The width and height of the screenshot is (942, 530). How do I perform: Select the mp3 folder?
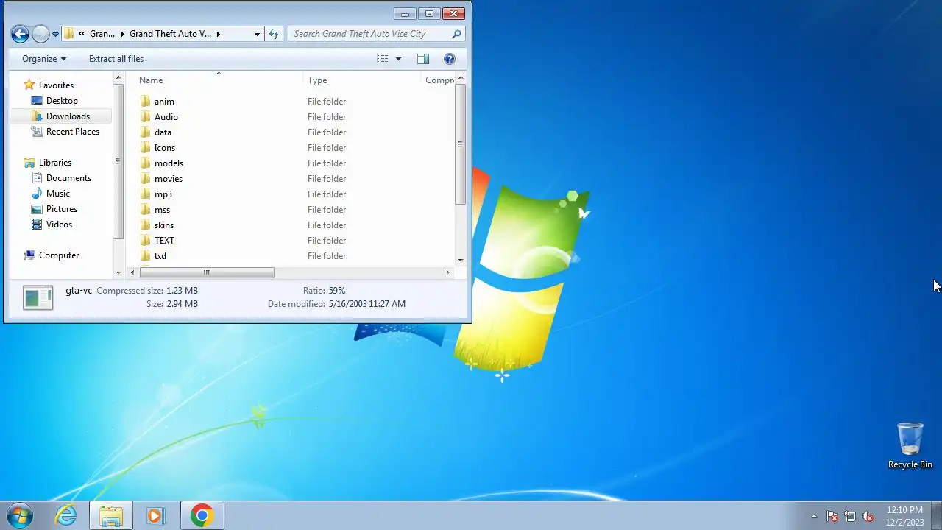tap(163, 194)
